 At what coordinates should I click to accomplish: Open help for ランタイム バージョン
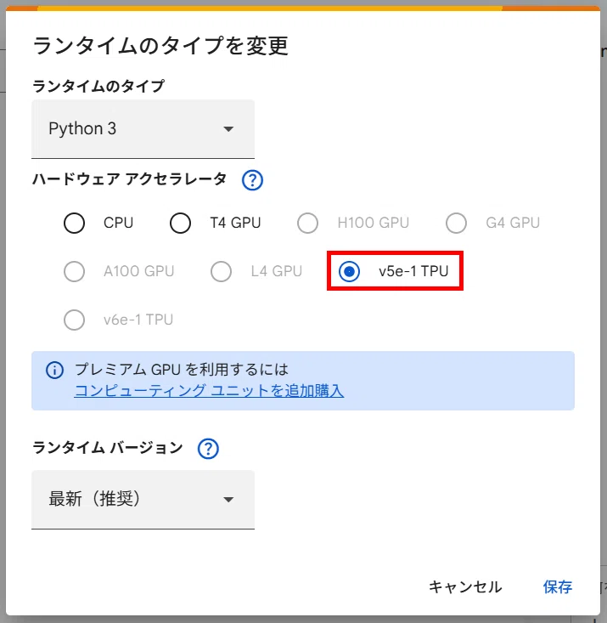click(x=208, y=449)
